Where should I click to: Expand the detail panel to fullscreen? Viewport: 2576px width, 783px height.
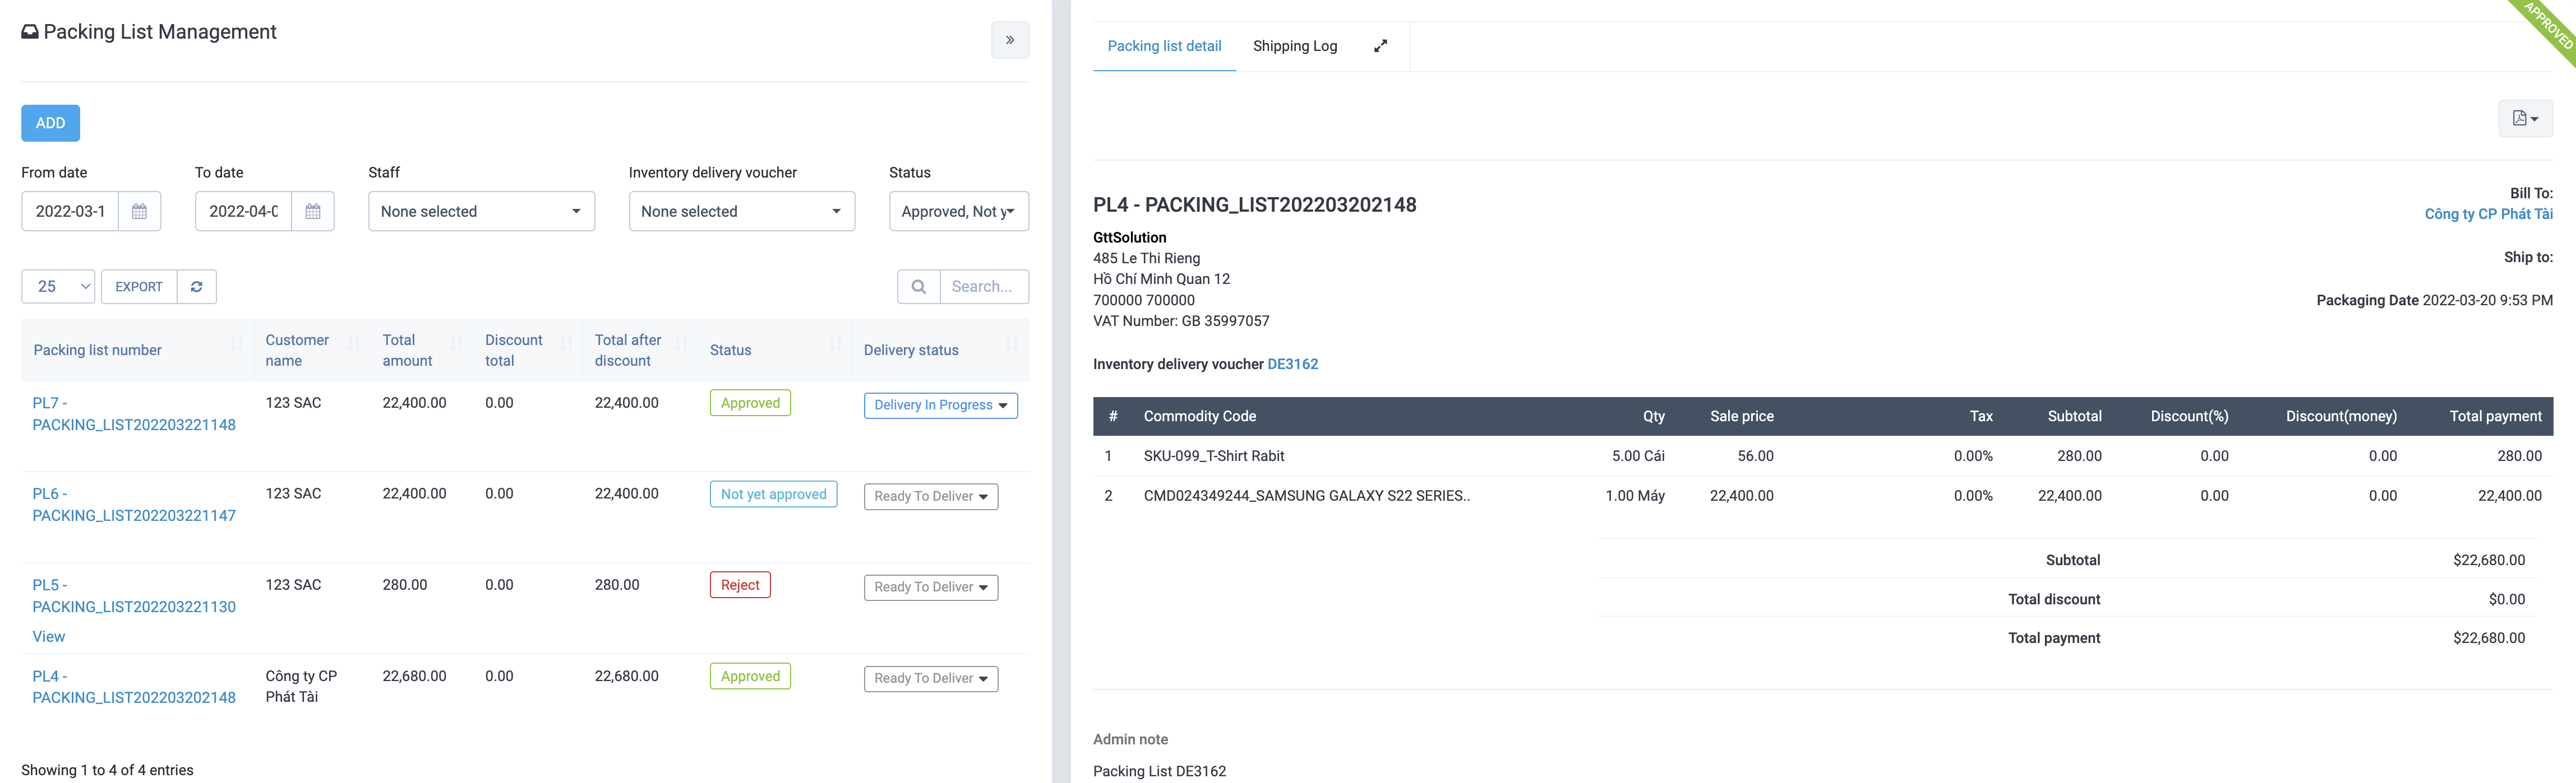click(1380, 46)
